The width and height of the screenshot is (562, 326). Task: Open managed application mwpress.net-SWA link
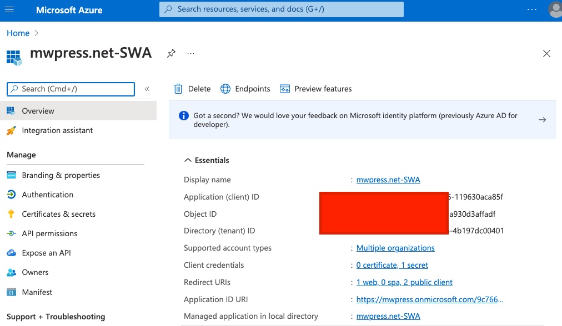point(388,317)
